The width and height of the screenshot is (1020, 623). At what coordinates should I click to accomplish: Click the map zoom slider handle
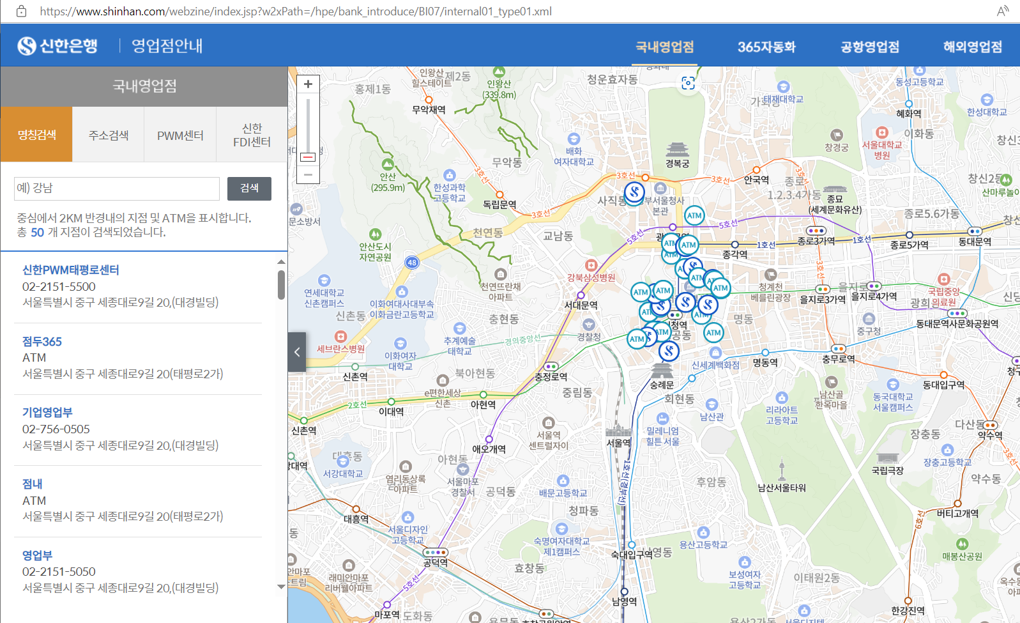(x=308, y=157)
